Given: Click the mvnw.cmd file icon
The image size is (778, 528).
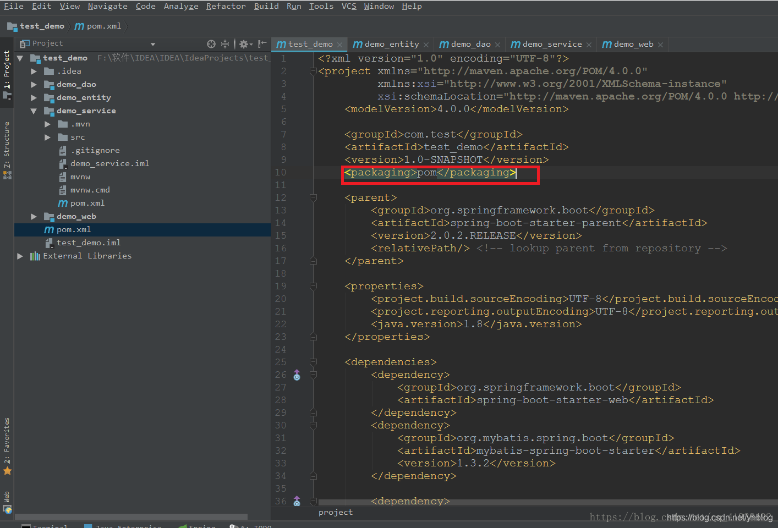Looking at the screenshot, I should point(63,190).
